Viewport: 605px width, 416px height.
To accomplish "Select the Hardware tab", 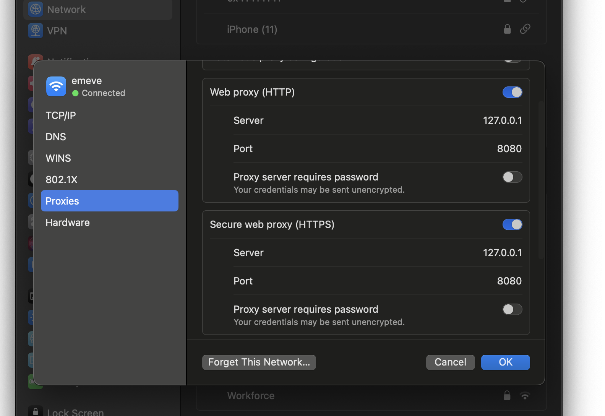I will click(x=68, y=223).
